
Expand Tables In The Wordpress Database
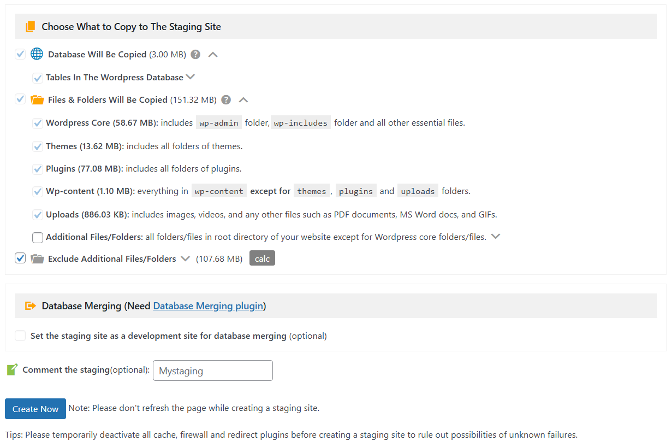click(191, 77)
